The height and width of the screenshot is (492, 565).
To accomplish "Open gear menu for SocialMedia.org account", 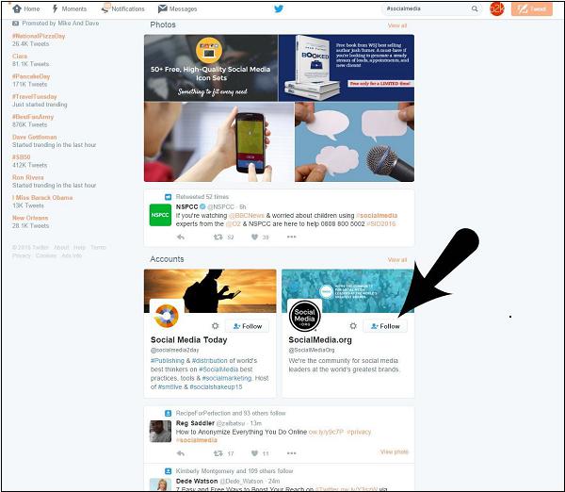I will coord(352,326).
